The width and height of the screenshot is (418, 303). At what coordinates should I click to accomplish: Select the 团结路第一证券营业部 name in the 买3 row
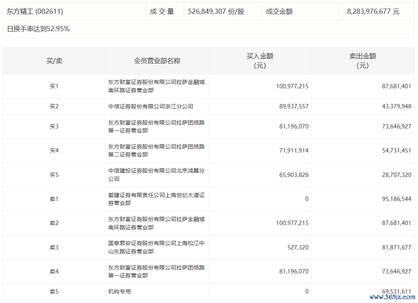[157, 126]
